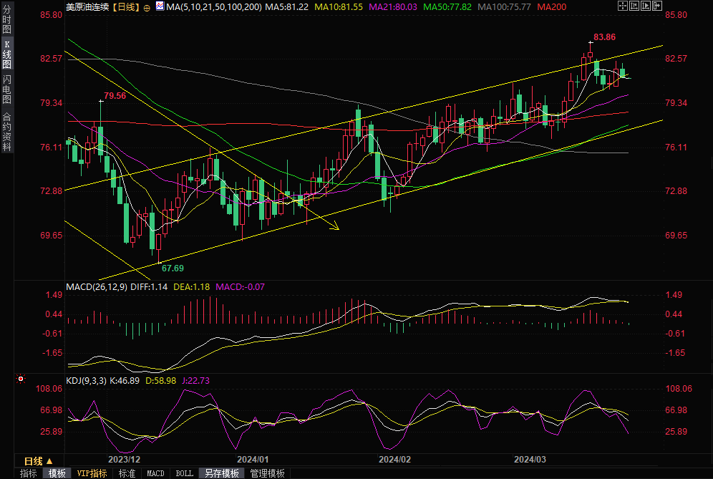Screen dimensions: 713x479
Task: Apply the BOLL template
Action: point(184,473)
